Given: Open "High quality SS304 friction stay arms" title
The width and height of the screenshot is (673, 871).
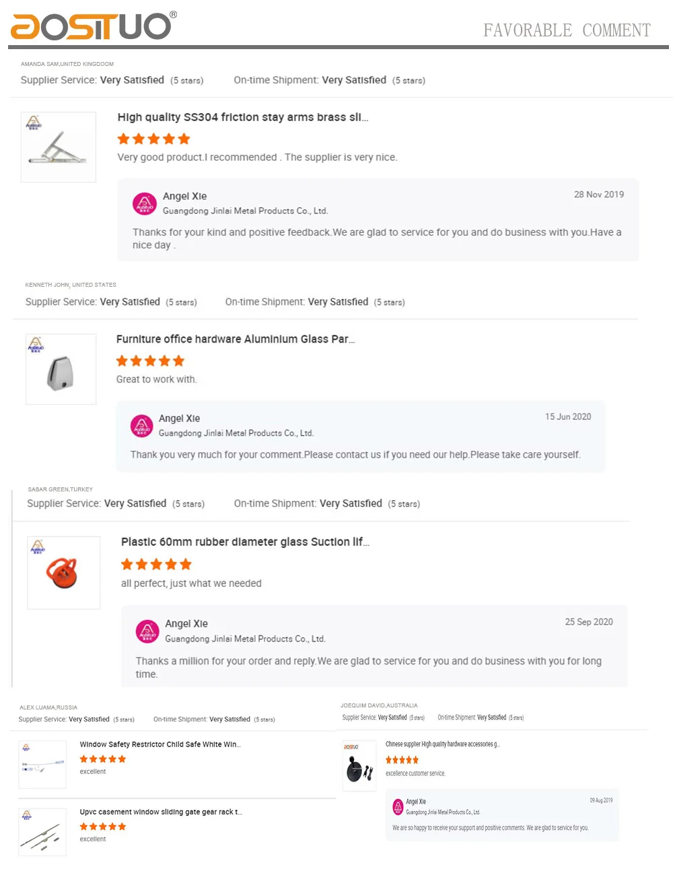Looking at the screenshot, I should [x=242, y=117].
